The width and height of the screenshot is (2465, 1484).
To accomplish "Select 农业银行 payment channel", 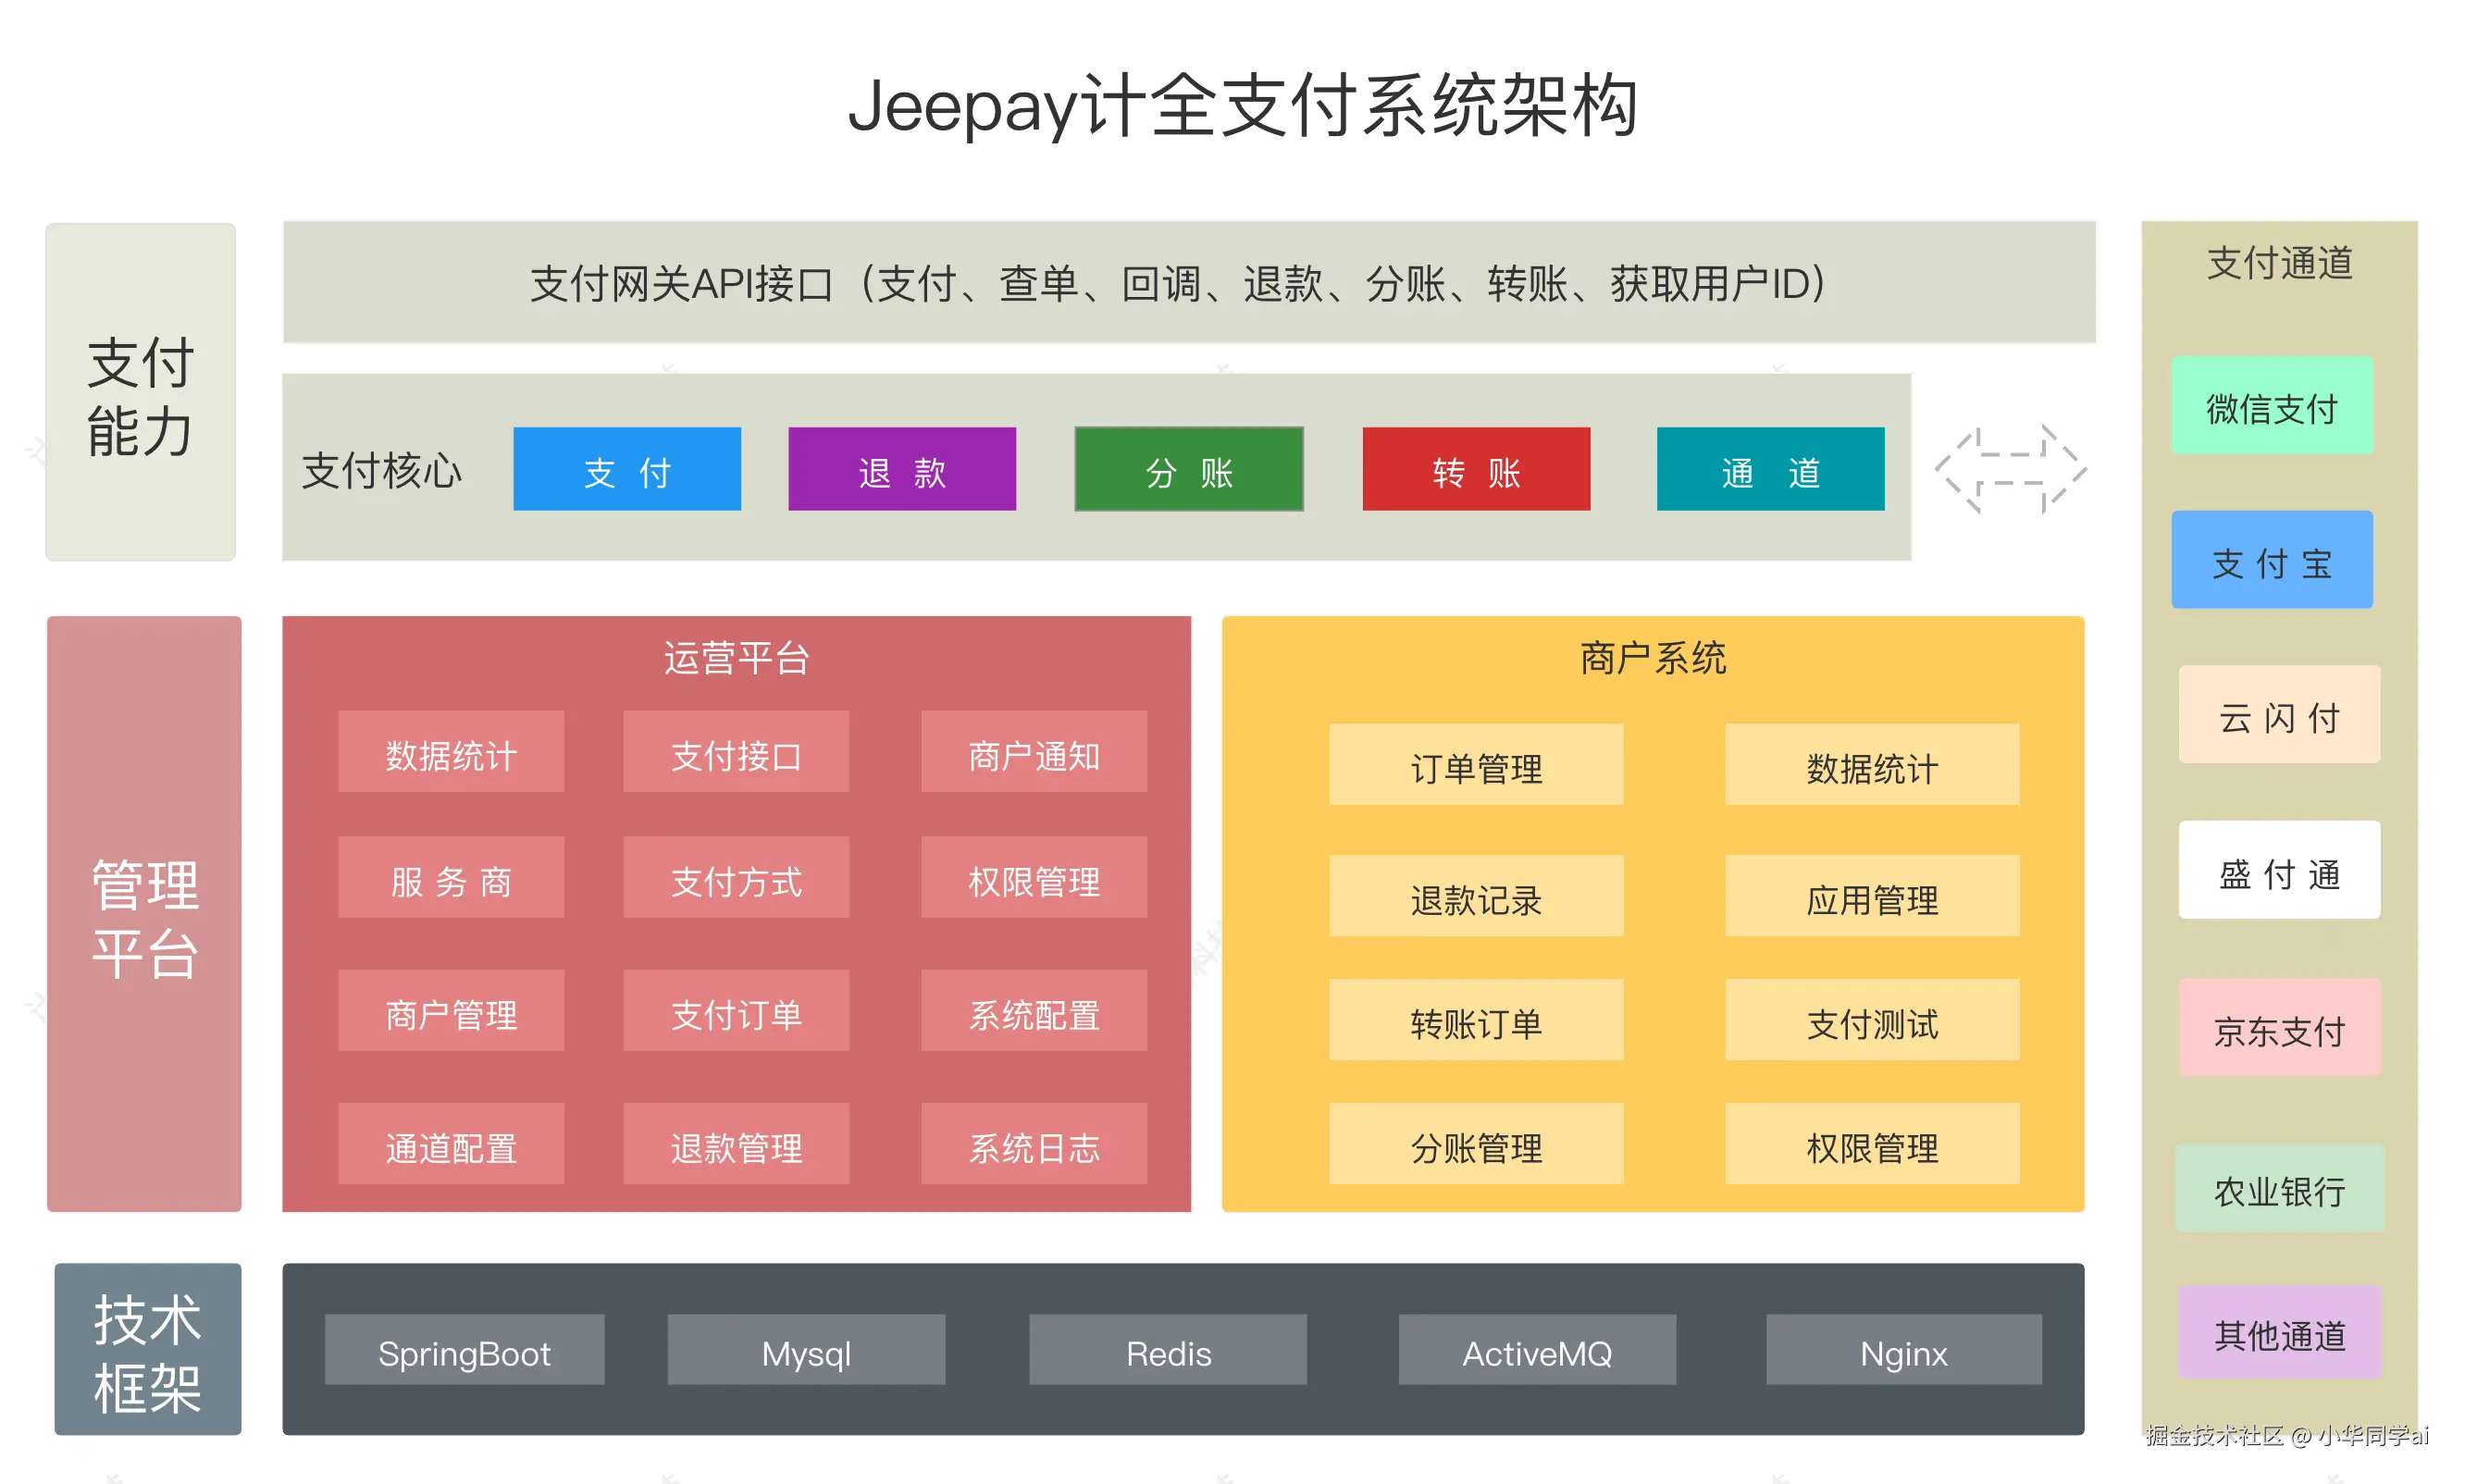I will point(2278,1189).
